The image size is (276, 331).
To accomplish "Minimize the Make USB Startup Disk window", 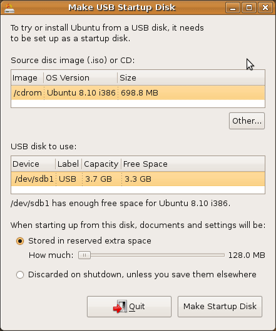I will (233, 8).
